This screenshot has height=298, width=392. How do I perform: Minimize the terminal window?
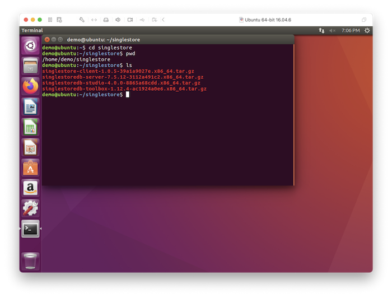pos(54,40)
